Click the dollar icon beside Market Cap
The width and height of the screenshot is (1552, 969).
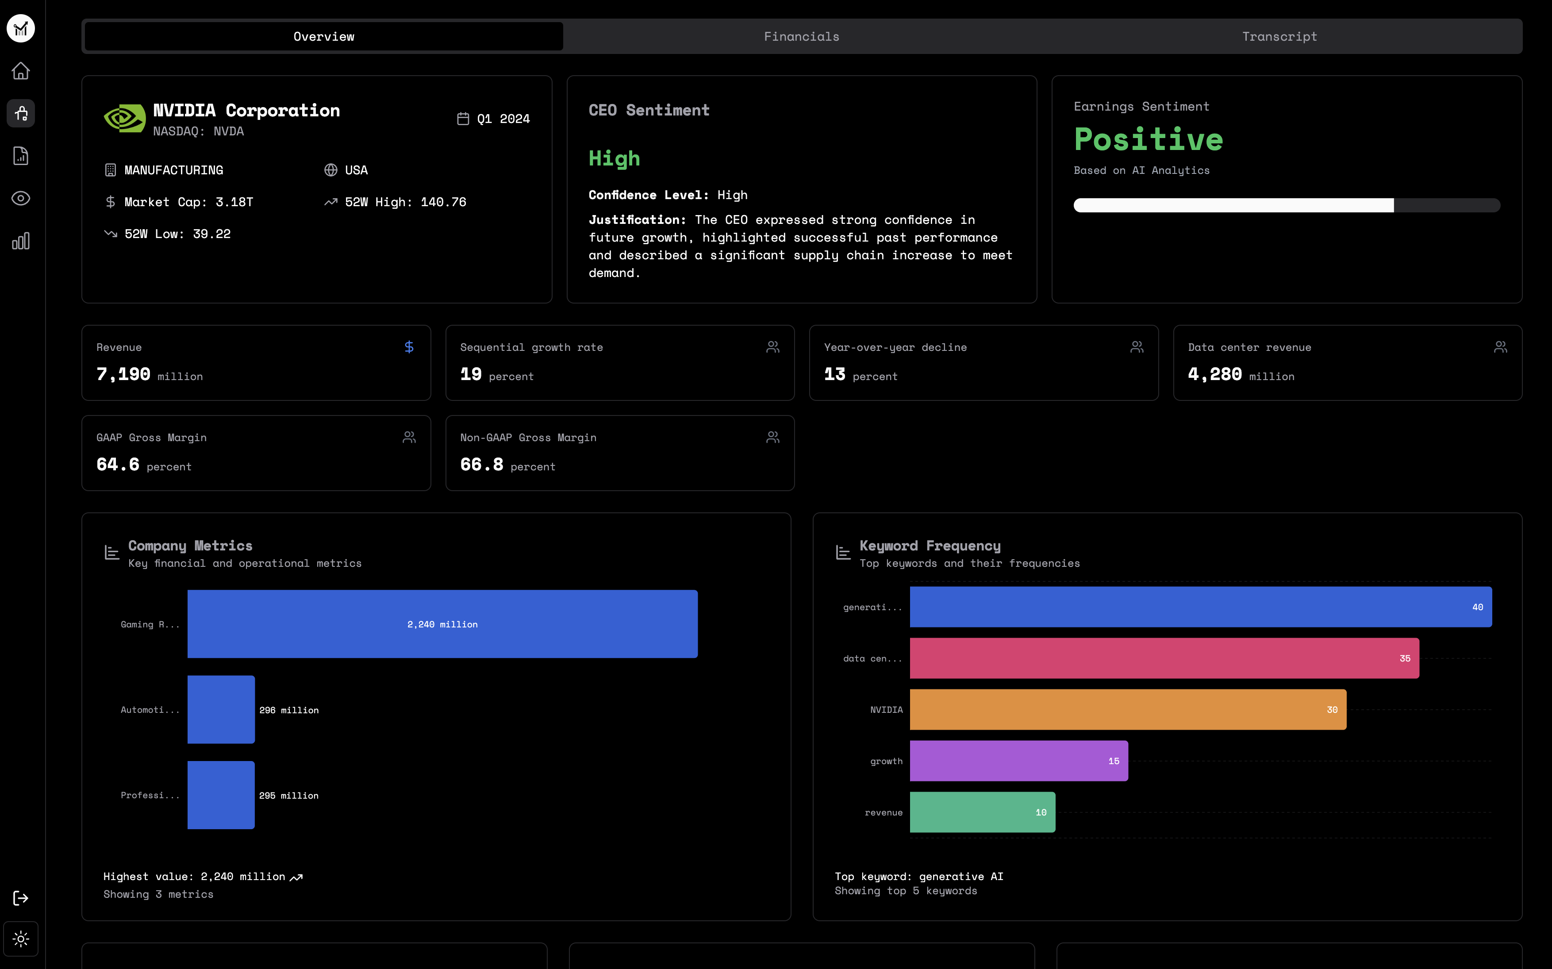point(110,202)
